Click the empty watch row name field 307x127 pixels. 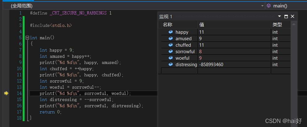[179, 71]
